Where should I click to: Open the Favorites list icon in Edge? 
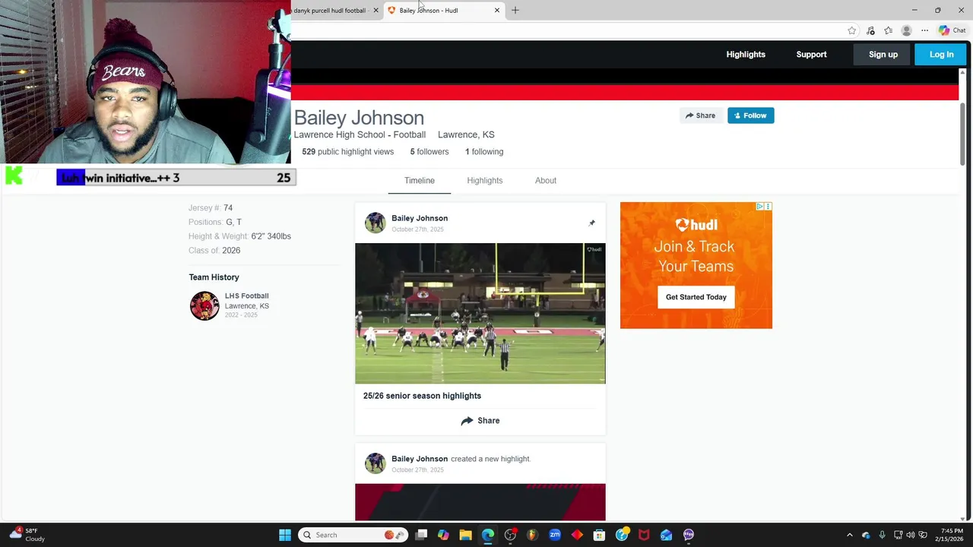pos(888,30)
